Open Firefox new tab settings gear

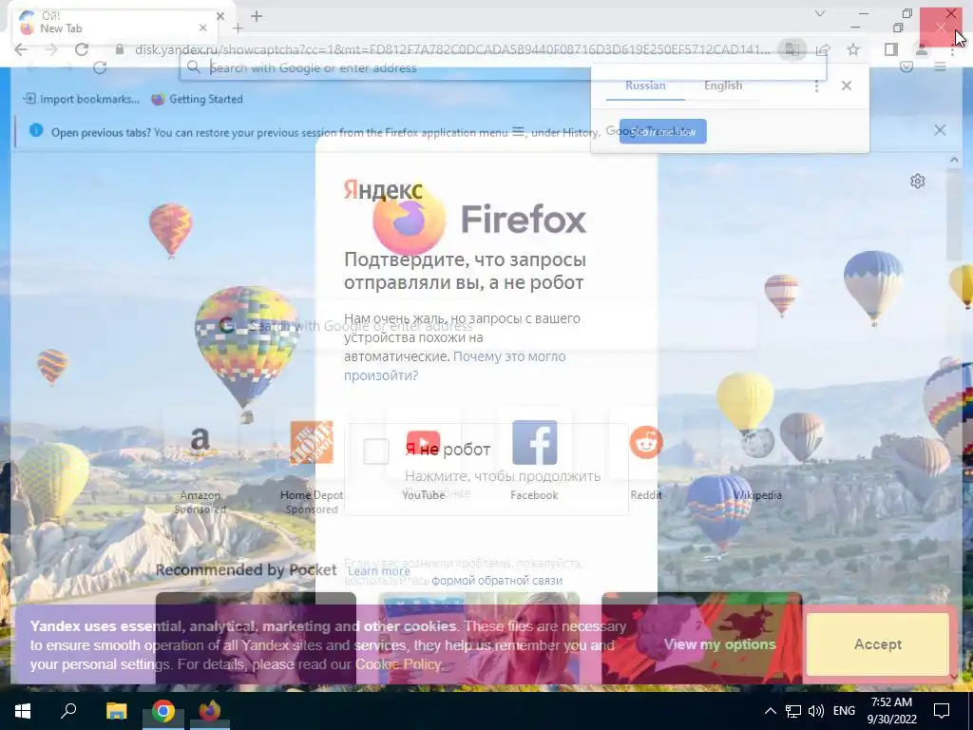pyautogui.click(x=917, y=182)
